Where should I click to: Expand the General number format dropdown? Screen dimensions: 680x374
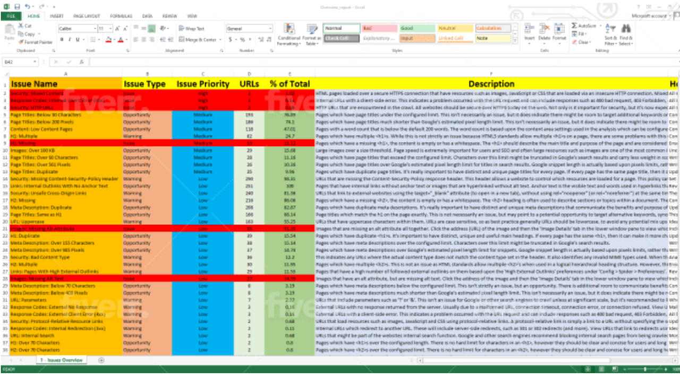tap(270, 29)
